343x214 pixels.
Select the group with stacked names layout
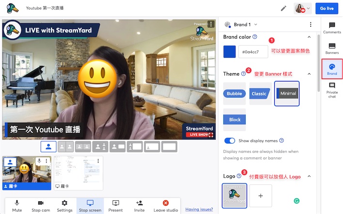pos(100,147)
